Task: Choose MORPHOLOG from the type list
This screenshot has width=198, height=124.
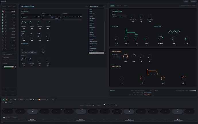Action: (x=96, y=37)
